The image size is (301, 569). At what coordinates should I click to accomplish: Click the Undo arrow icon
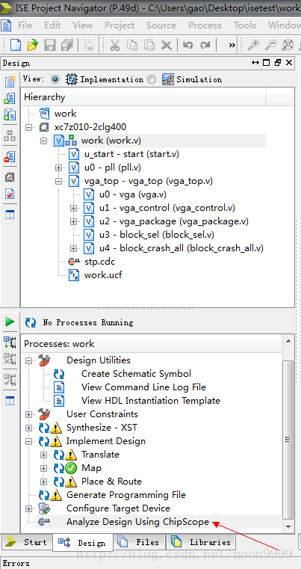(x=187, y=45)
